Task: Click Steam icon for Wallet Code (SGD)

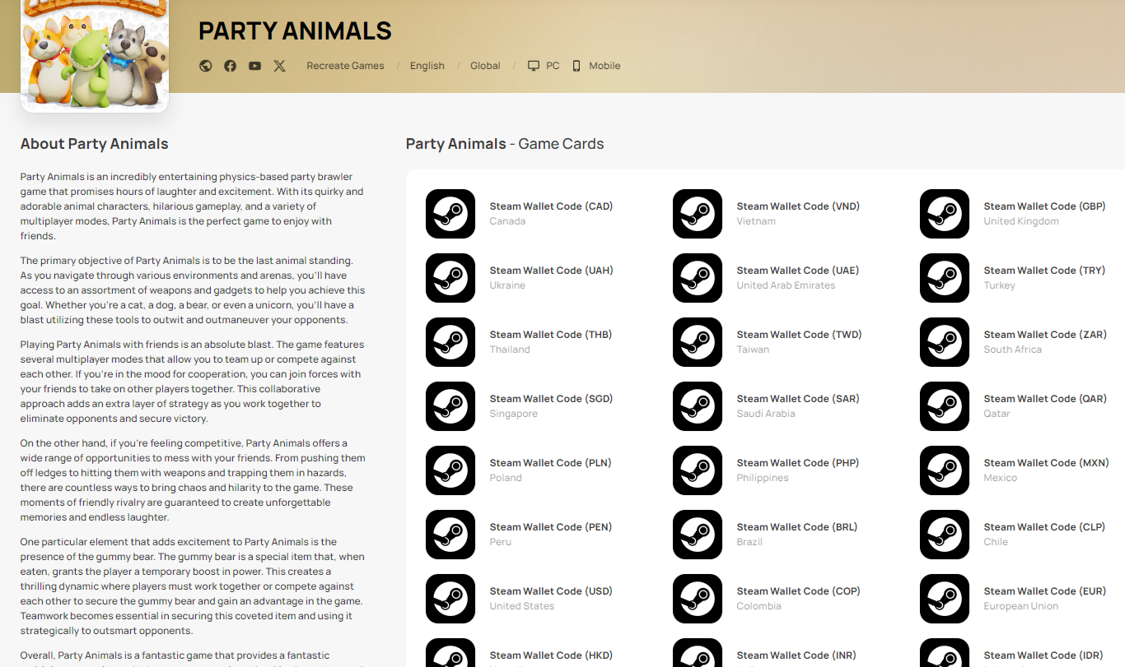Action: [x=450, y=406]
